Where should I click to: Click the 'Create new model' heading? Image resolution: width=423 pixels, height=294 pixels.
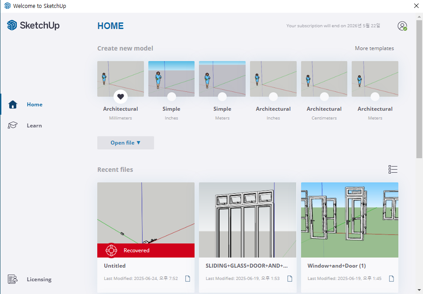[x=125, y=48]
